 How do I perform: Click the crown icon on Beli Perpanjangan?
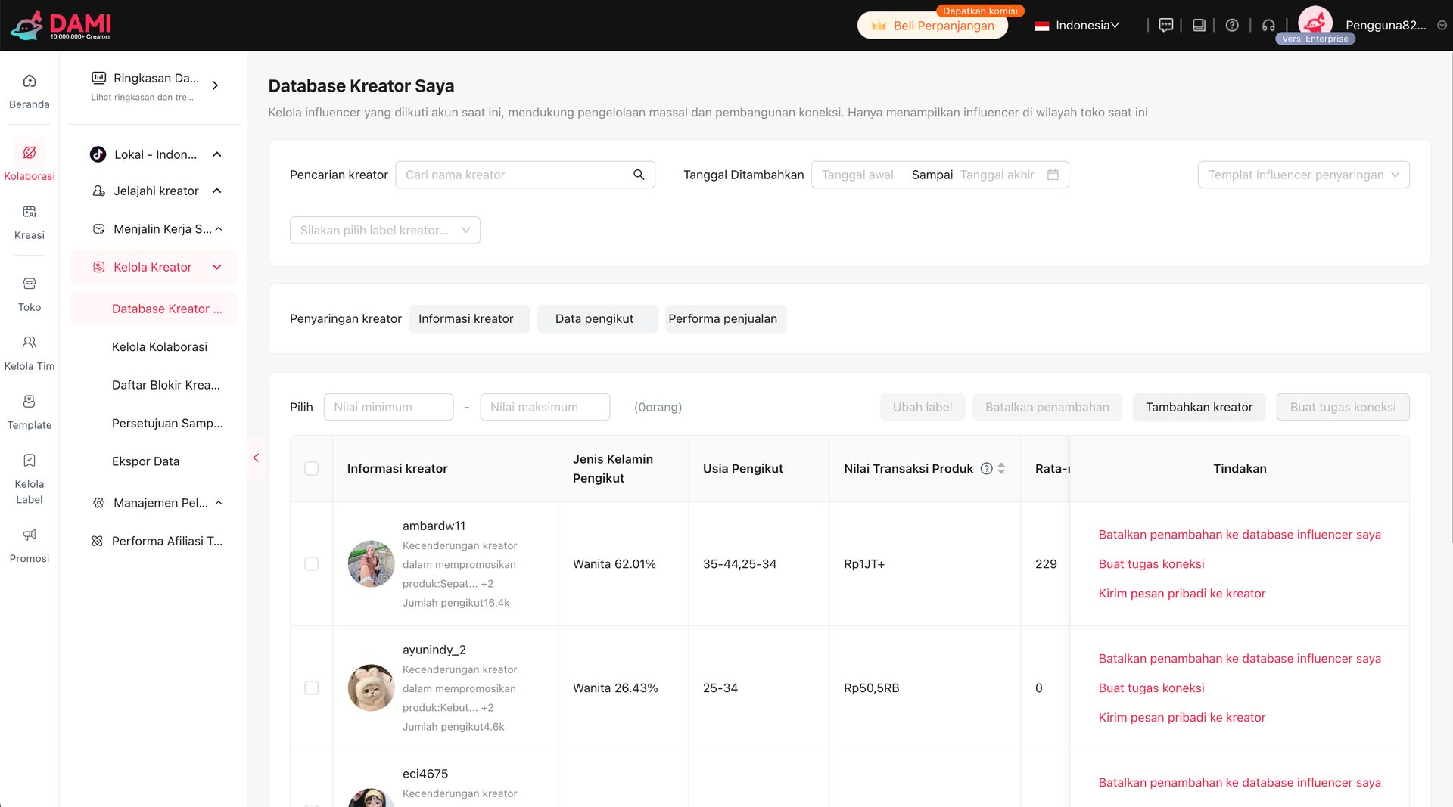point(879,26)
